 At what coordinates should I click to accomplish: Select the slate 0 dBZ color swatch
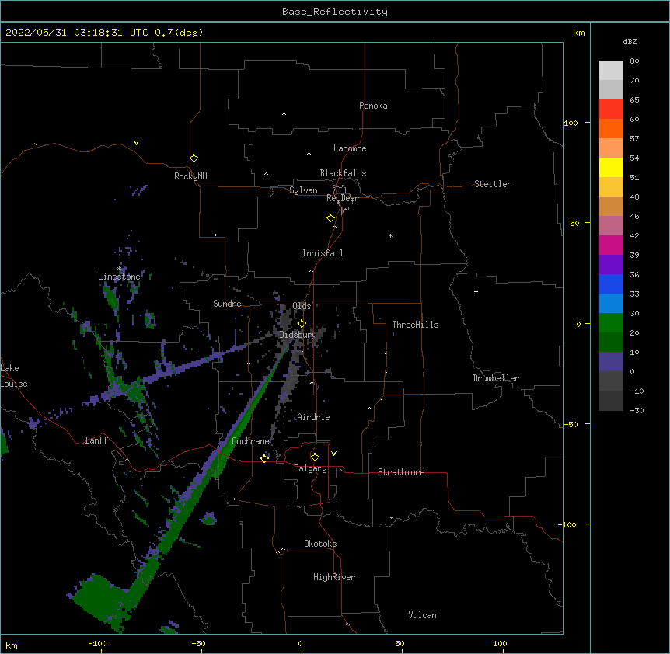(611, 362)
